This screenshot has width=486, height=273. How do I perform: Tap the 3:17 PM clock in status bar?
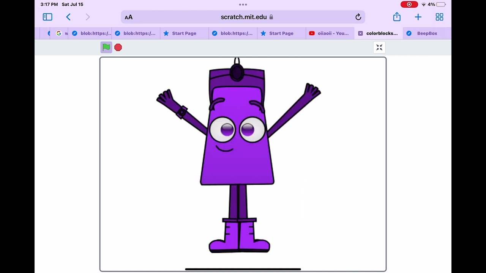[x=49, y=5]
